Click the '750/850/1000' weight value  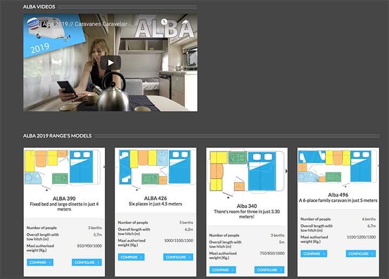(x=272, y=253)
